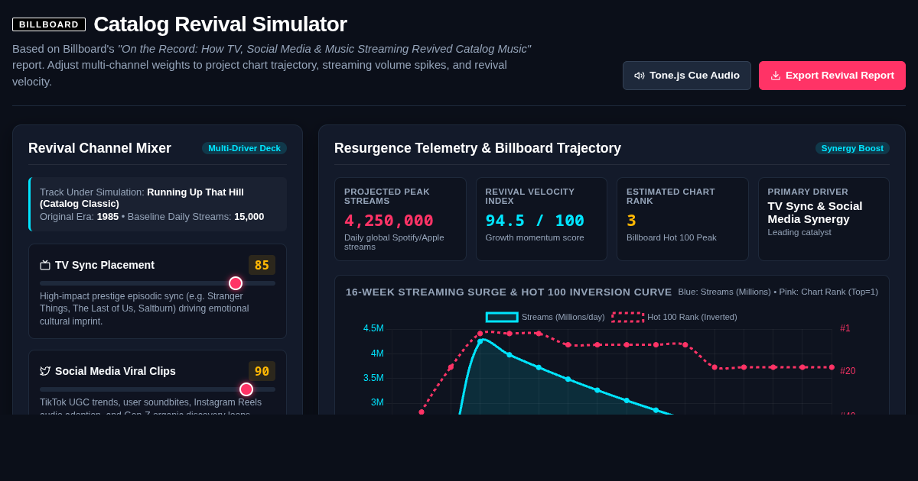
Task: Click the 3.5M streams axis label
Action: click(373, 378)
